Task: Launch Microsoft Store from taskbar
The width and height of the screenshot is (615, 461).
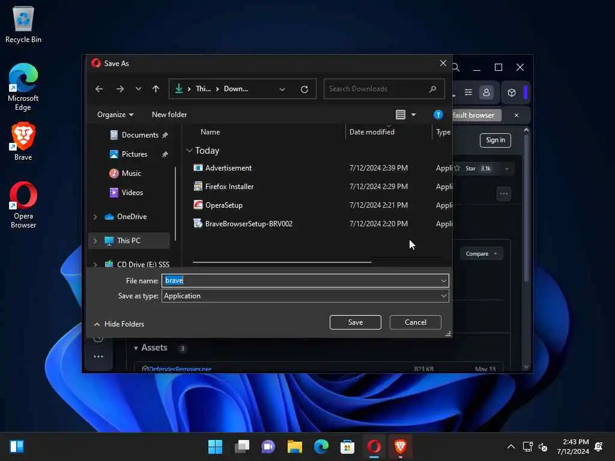Action: [x=347, y=447]
